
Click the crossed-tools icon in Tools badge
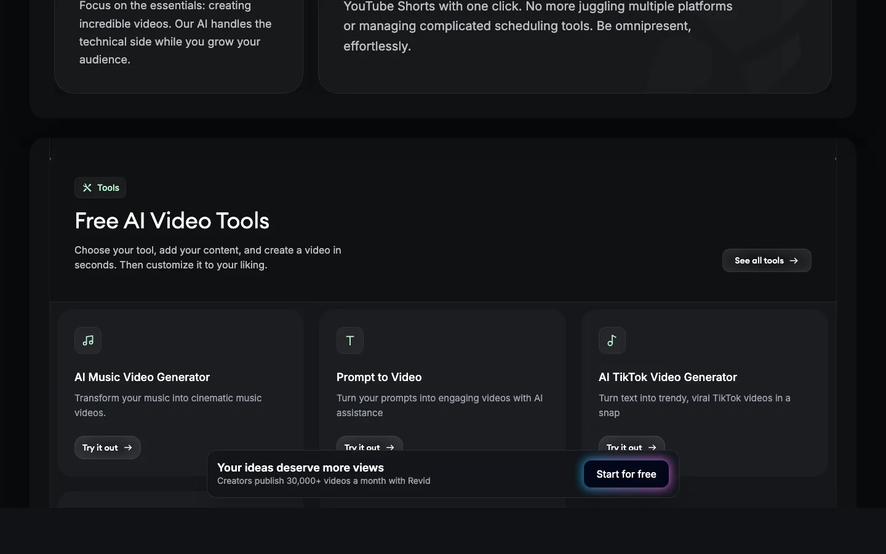click(87, 188)
